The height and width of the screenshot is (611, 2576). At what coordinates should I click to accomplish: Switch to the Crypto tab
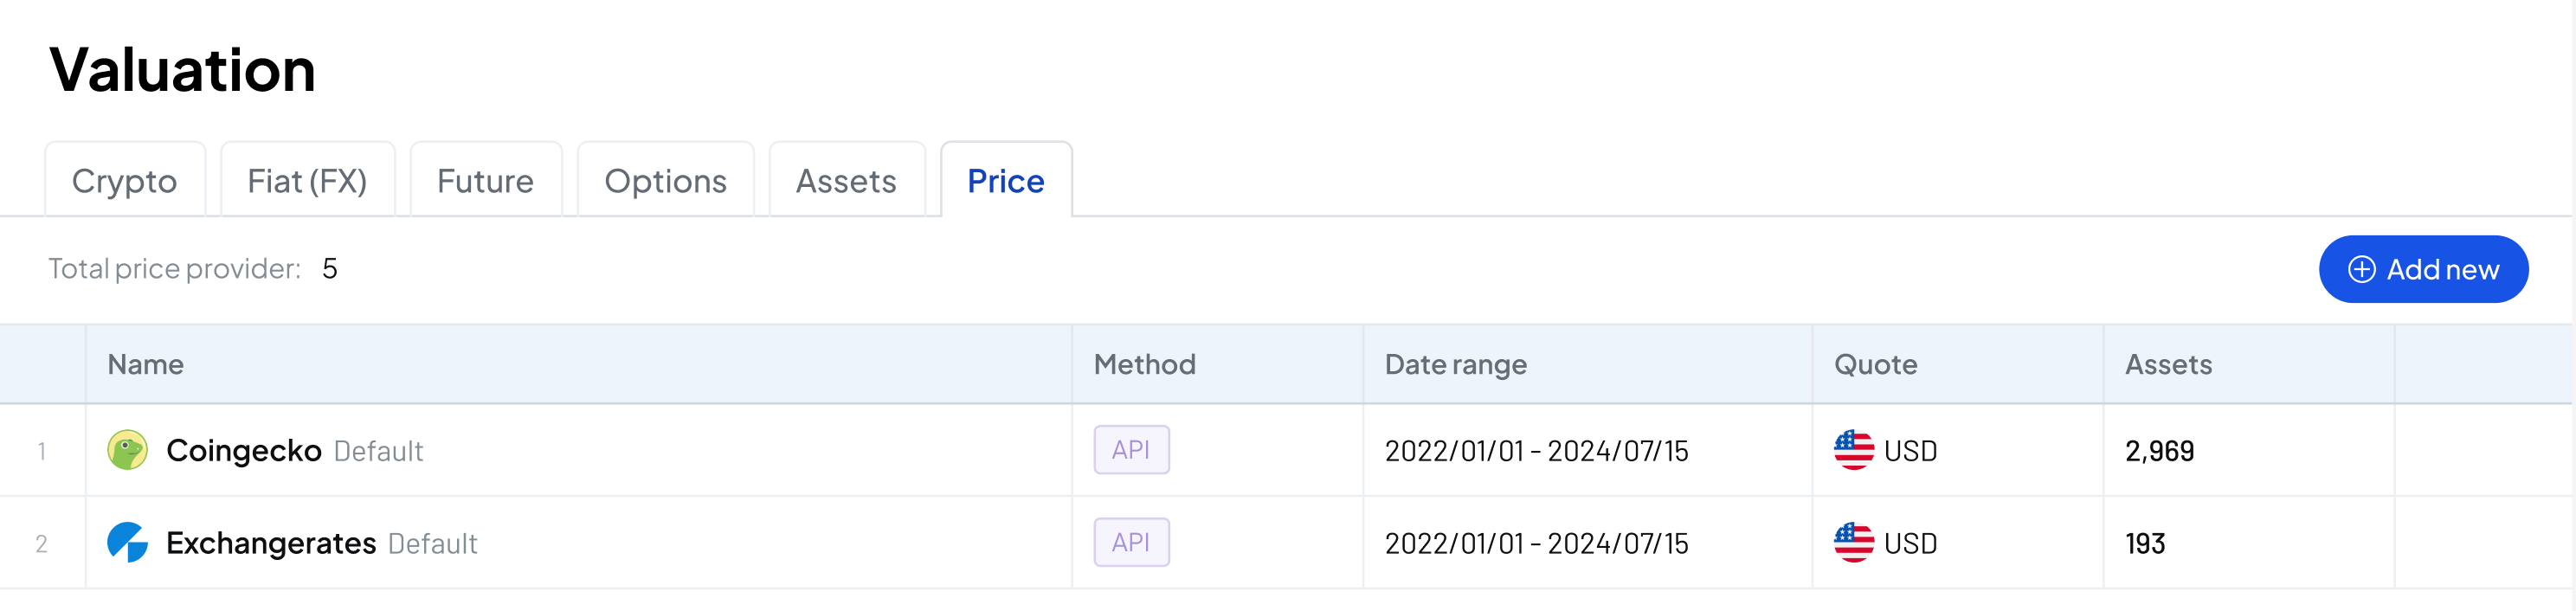[124, 181]
